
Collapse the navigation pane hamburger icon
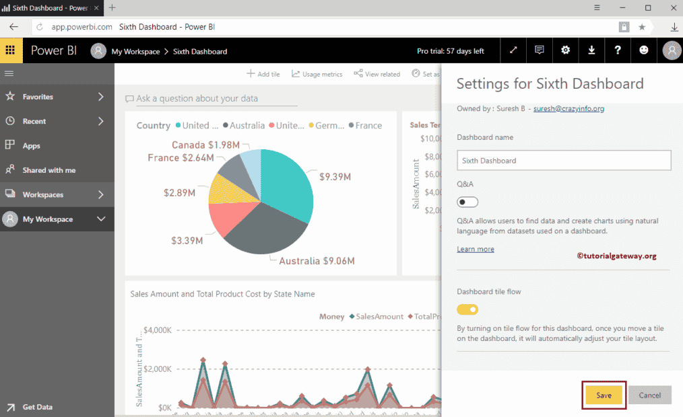[x=9, y=73]
